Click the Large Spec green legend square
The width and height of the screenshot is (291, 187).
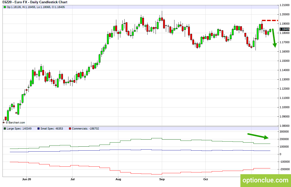coord(5,129)
